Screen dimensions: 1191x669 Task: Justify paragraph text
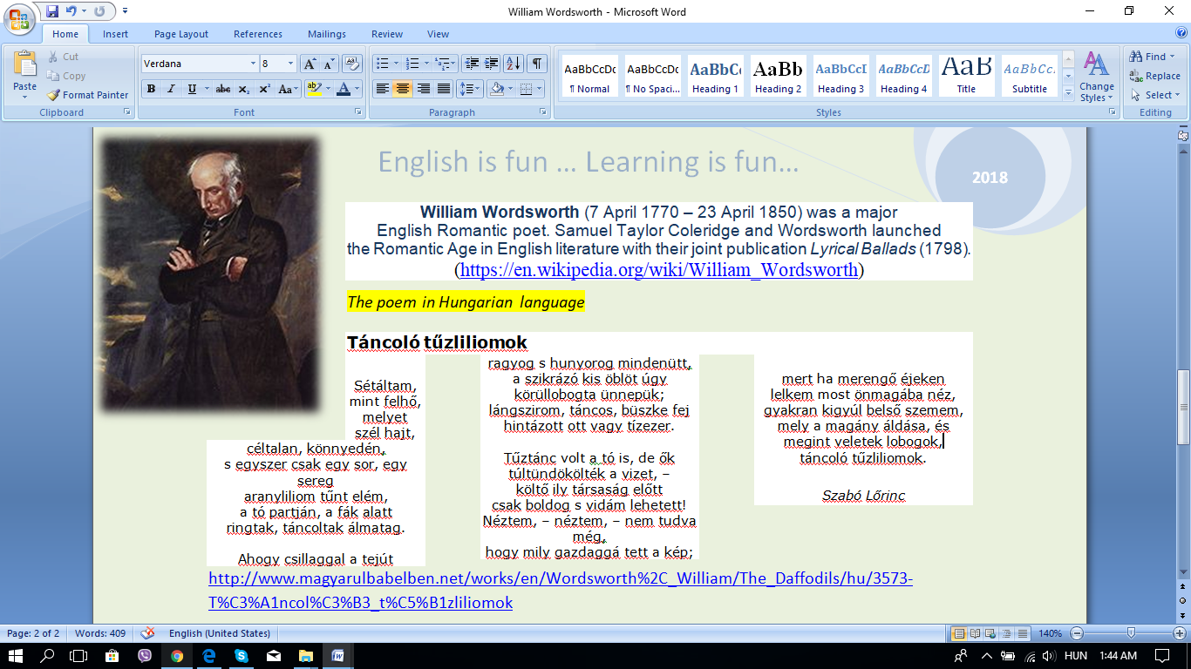click(444, 89)
